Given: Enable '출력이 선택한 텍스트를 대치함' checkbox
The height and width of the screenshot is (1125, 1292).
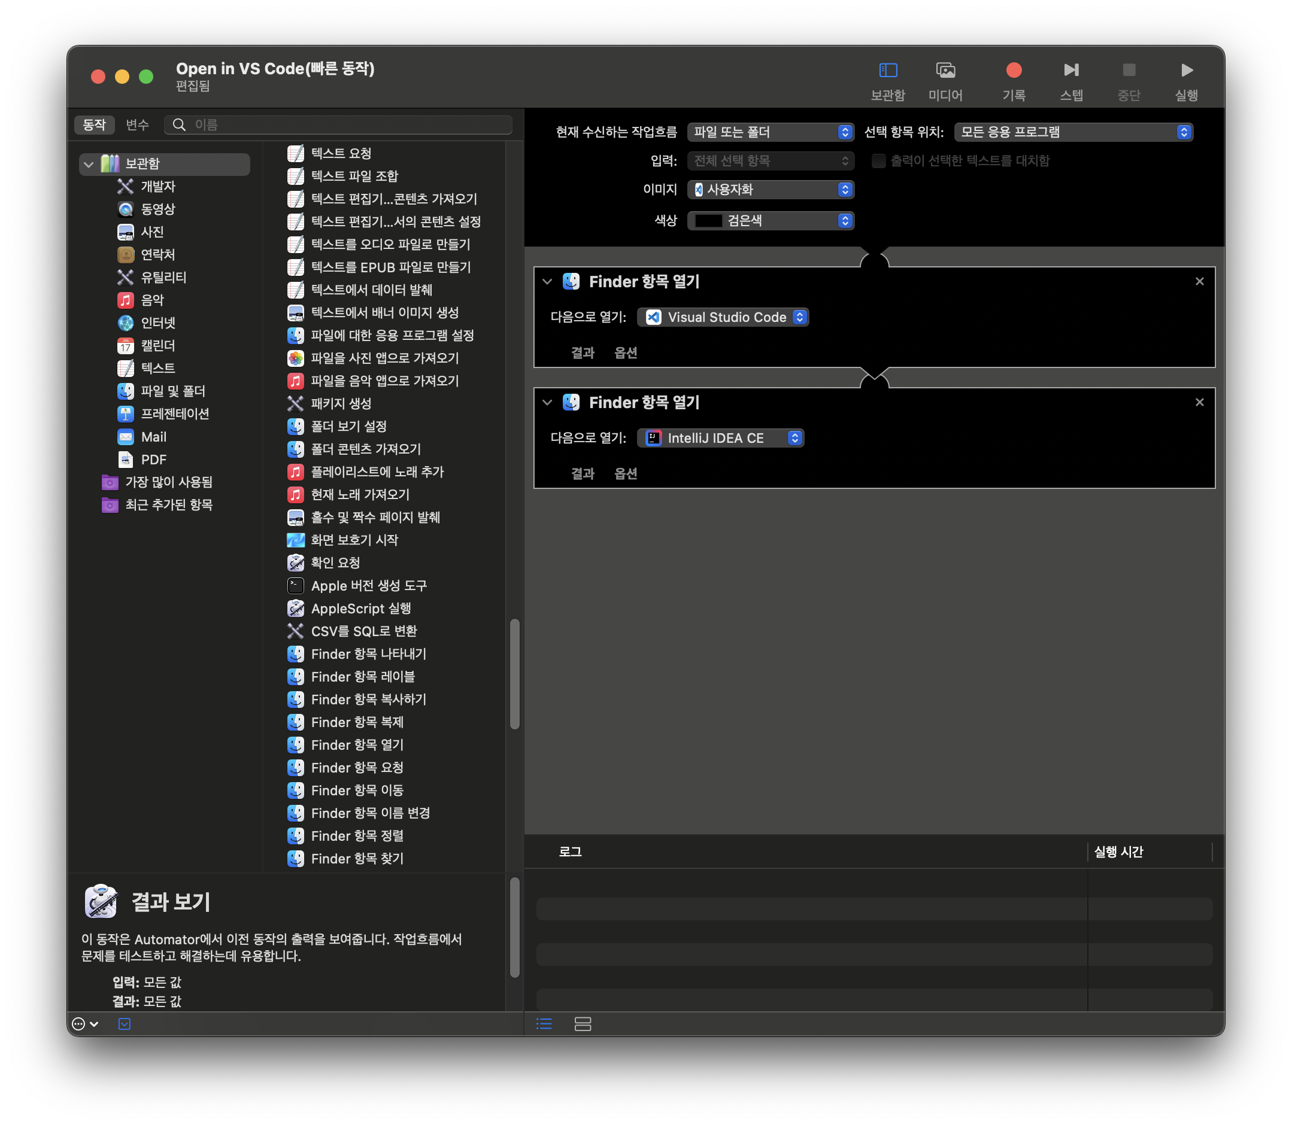Looking at the screenshot, I should coord(878,161).
